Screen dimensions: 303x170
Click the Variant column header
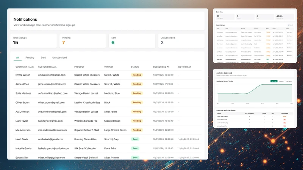109,67
